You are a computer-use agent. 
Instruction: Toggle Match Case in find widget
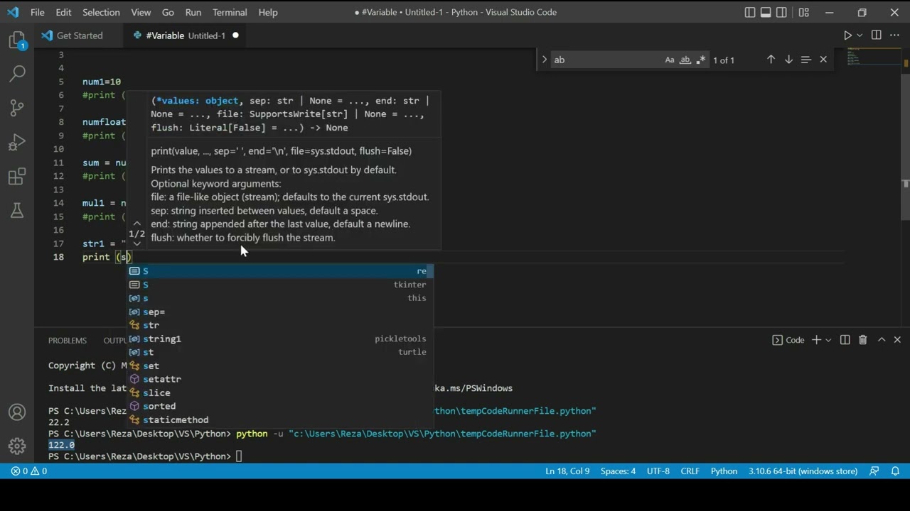tap(670, 60)
